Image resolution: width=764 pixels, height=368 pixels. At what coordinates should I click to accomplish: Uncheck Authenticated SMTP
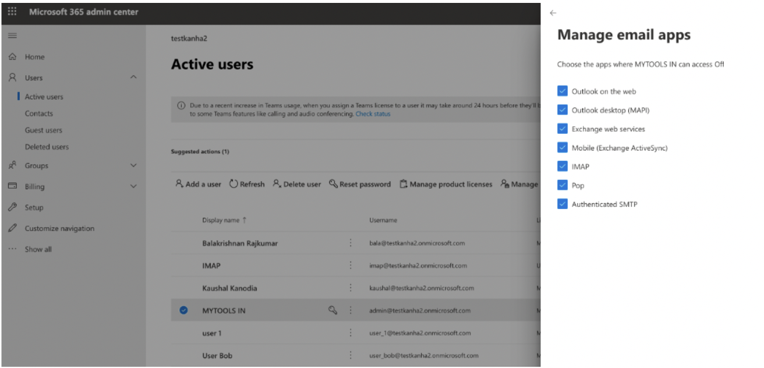[x=562, y=204]
